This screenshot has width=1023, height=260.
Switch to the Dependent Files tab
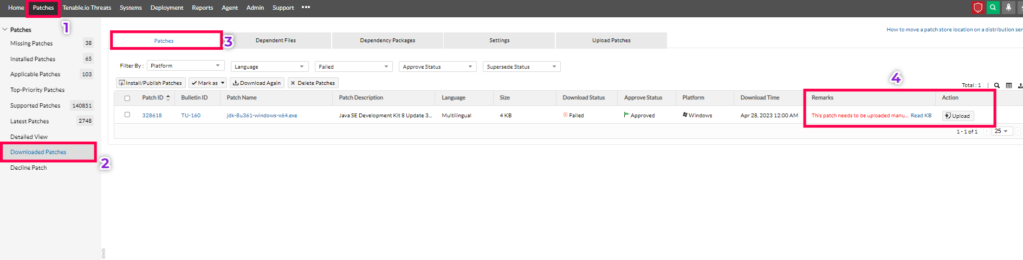pos(275,40)
